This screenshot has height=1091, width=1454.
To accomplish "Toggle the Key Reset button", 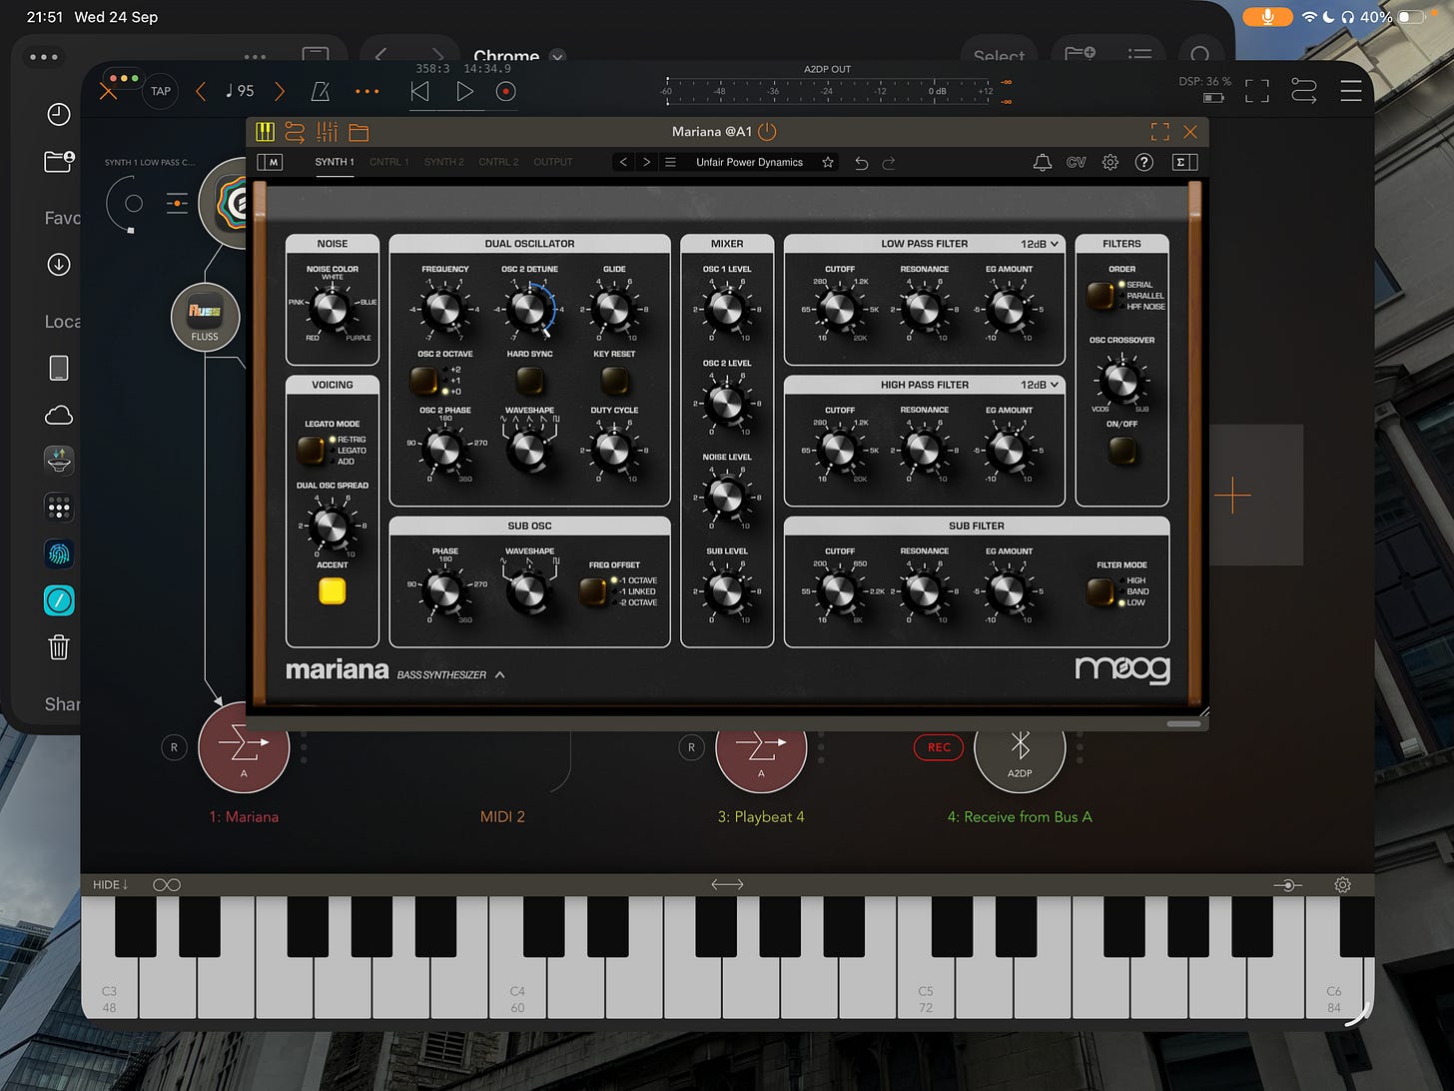I will pos(614,380).
